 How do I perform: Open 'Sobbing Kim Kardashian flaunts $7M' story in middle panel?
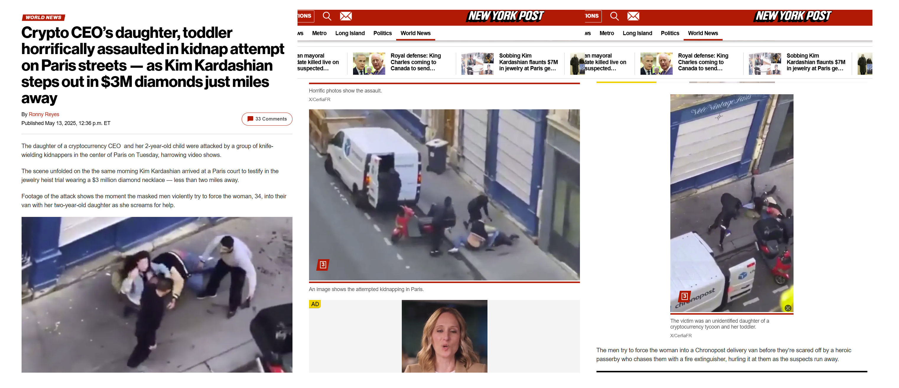pos(528,62)
